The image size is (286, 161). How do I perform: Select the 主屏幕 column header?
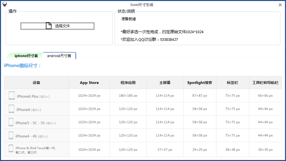(165, 83)
